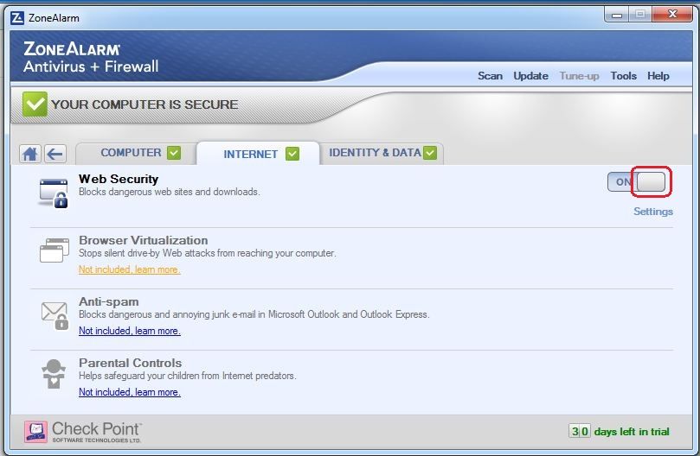The width and height of the screenshot is (700, 456).
Task: Click the Browser Virtualization heading
Action: coord(144,240)
